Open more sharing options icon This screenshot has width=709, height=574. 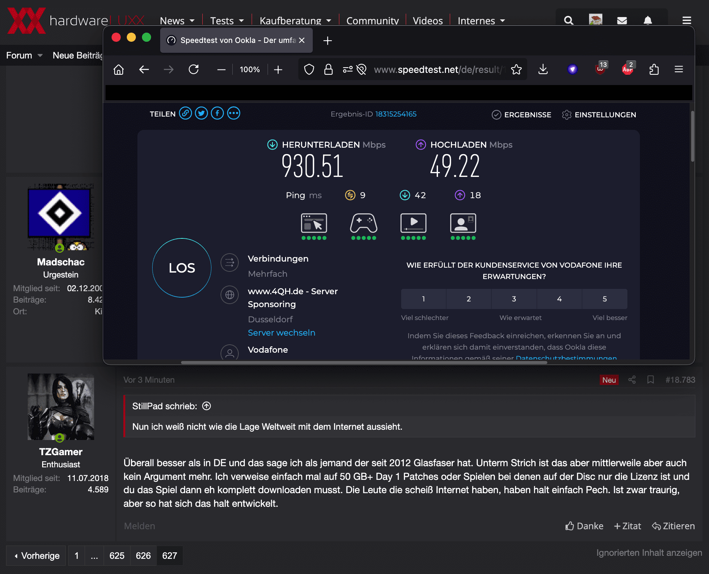(x=234, y=113)
